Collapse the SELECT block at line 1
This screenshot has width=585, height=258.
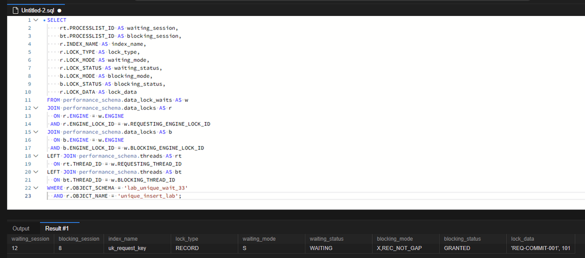(x=36, y=20)
